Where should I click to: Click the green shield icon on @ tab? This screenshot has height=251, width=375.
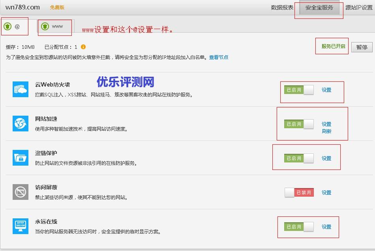click(x=7, y=27)
